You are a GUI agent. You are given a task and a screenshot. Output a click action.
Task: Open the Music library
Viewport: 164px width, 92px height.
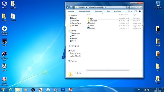tap(74, 36)
